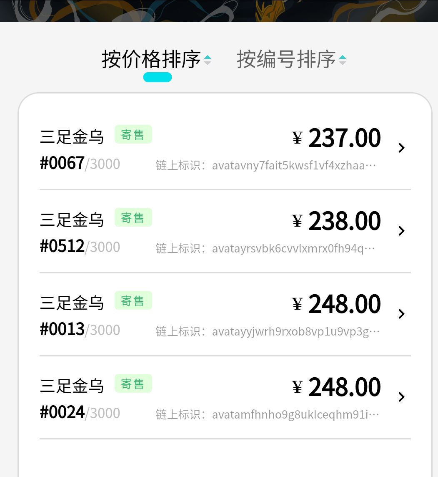Toggle serial number sort direction arrow
This screenshot has height=477, width=438.
(343, 60)
